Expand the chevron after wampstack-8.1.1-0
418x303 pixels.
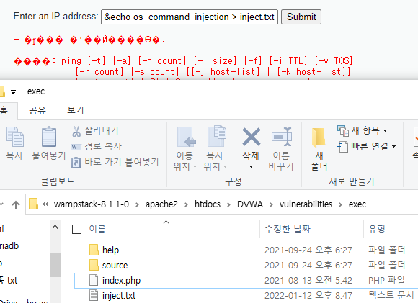coord(137,204)
